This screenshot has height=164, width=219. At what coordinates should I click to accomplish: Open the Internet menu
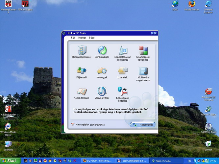point(82,38)
